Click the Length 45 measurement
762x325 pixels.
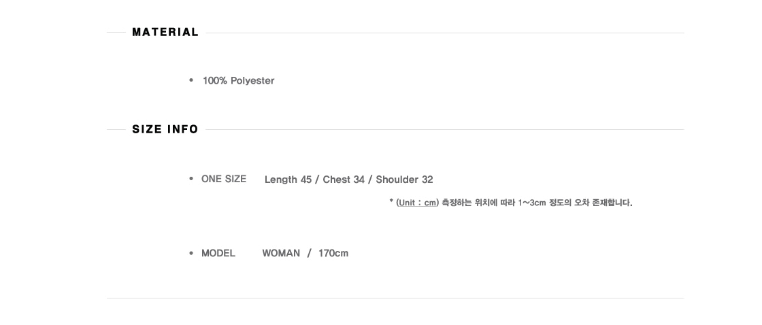[288, 179]
